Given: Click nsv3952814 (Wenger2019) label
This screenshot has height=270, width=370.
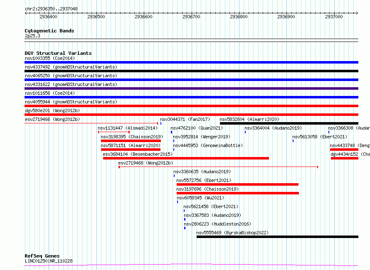Looking at the screenshot, I should 202,137.
